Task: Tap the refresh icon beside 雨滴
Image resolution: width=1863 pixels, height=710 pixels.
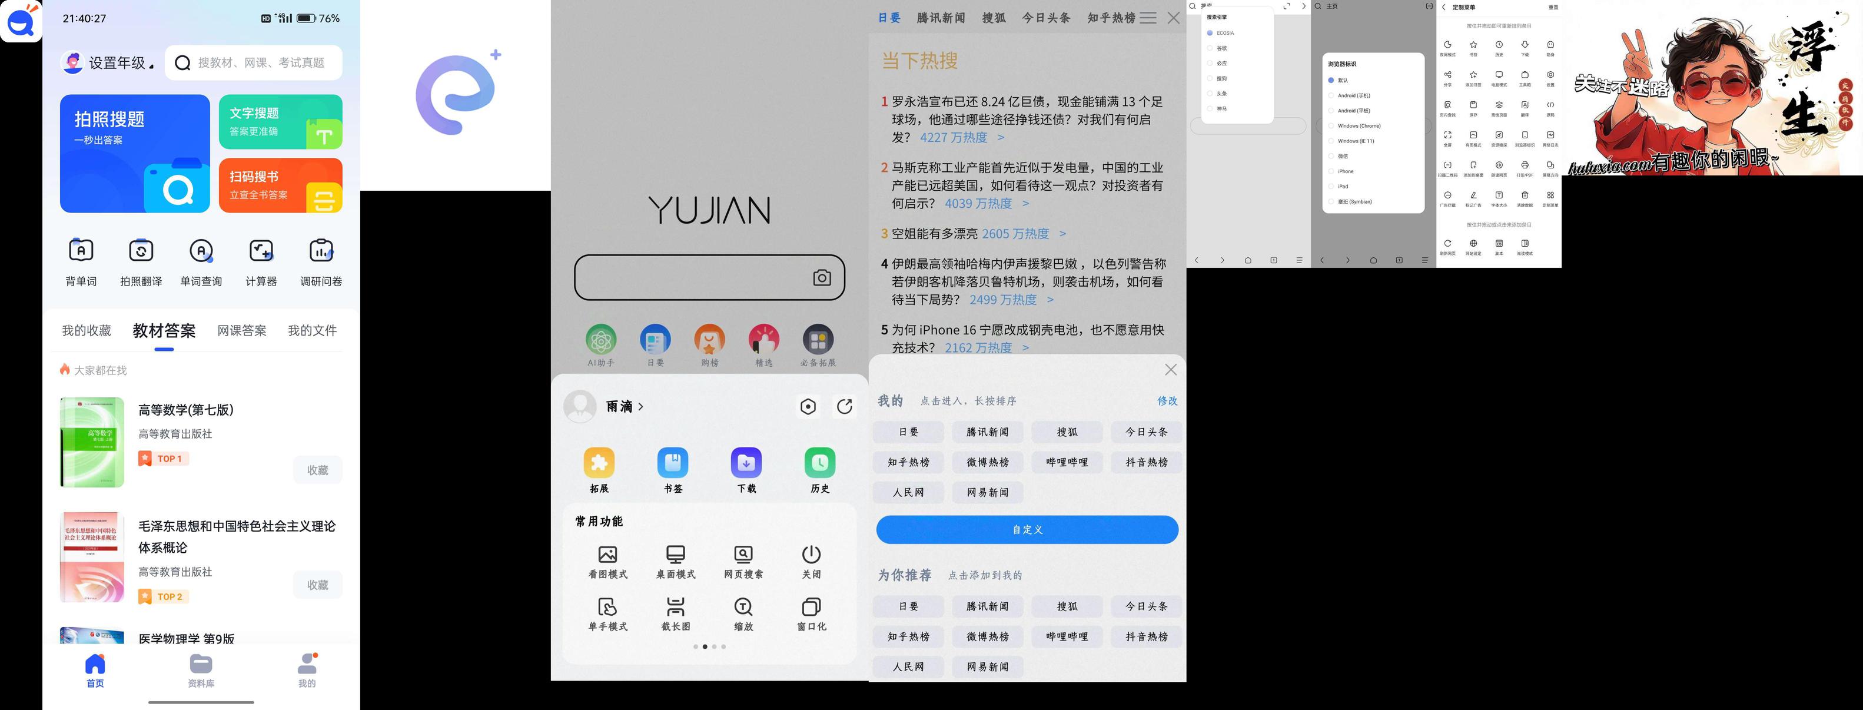Action: tap(844, 407)
